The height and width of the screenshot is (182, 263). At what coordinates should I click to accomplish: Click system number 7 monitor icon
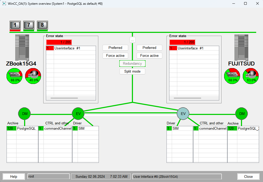pyautogui.click(x=29, y=25)
